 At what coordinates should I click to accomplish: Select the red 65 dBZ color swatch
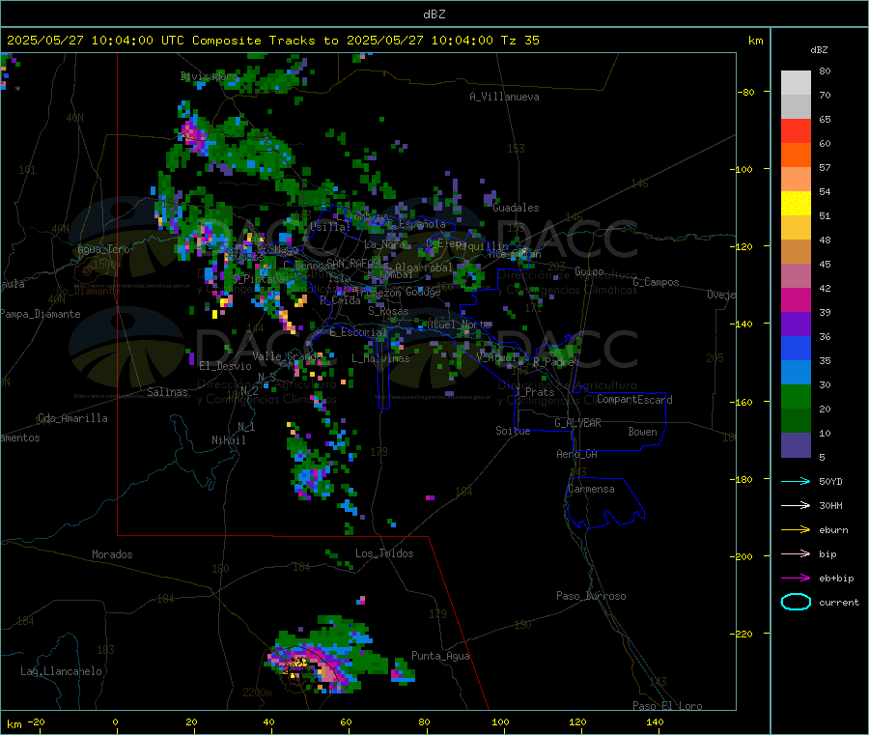point(796,130)
